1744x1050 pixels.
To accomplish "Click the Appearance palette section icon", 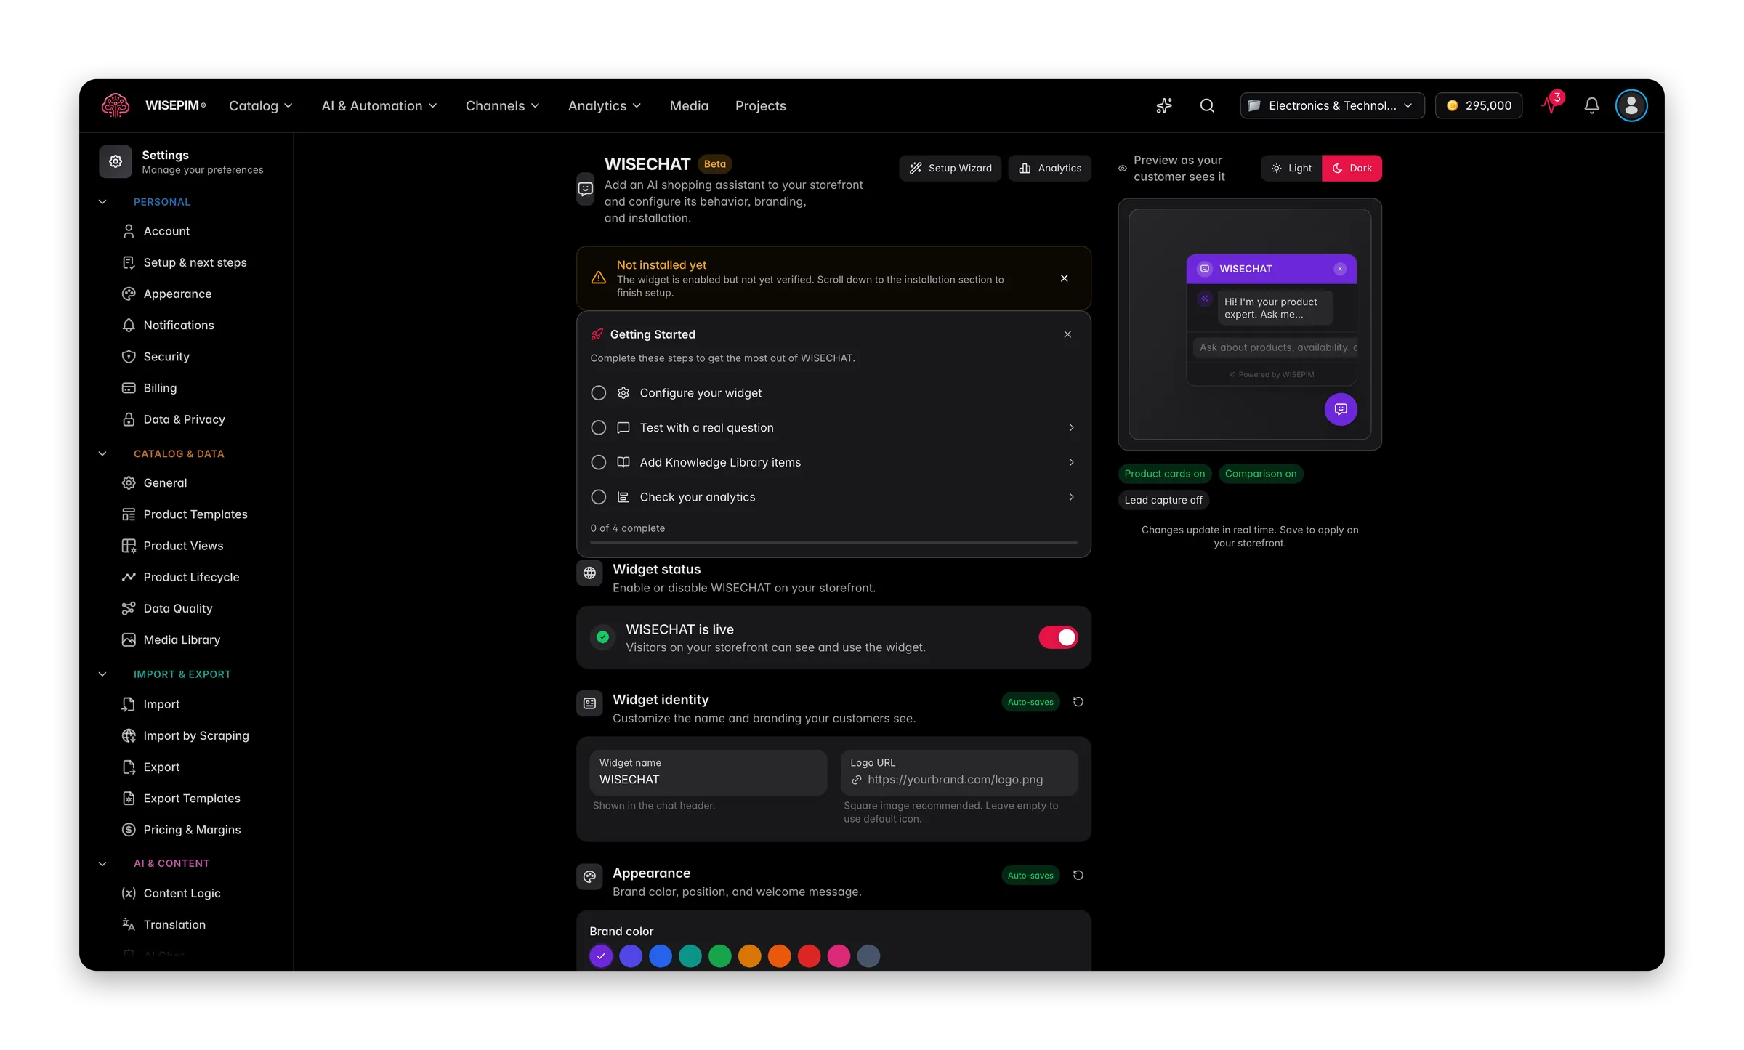I will (589, 877).
